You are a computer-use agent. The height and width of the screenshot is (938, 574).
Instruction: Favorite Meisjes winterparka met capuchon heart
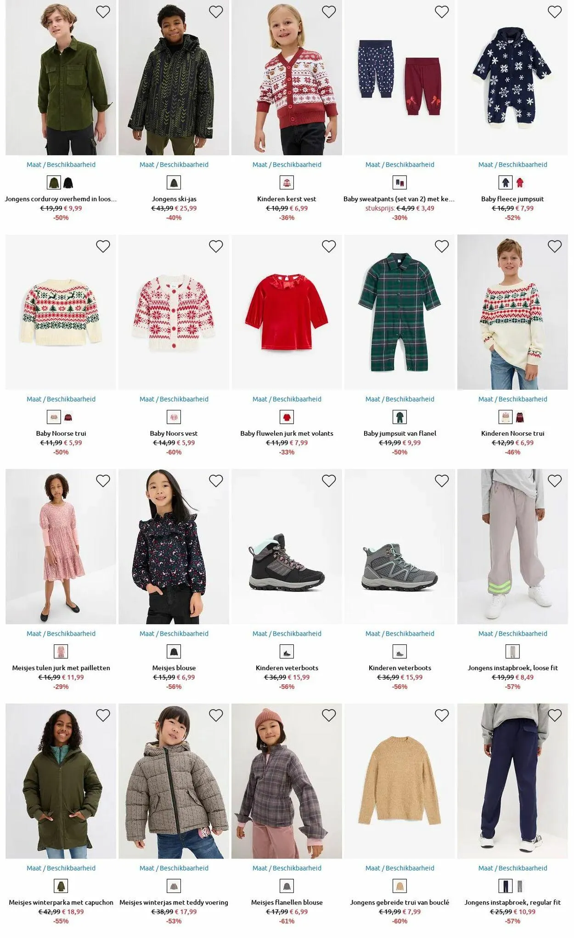[103, 715]
